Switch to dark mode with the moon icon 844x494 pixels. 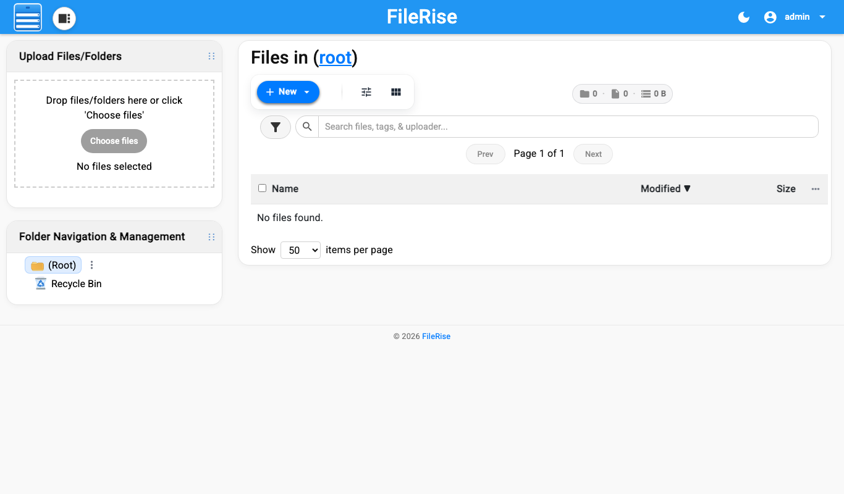[744, 17]
